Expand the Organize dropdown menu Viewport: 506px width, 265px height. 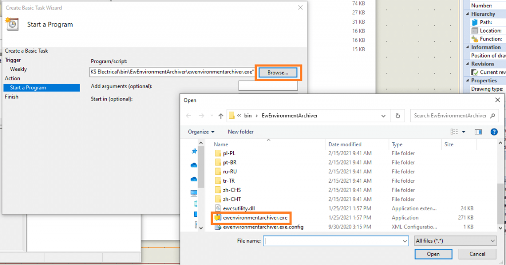(201, 132)
